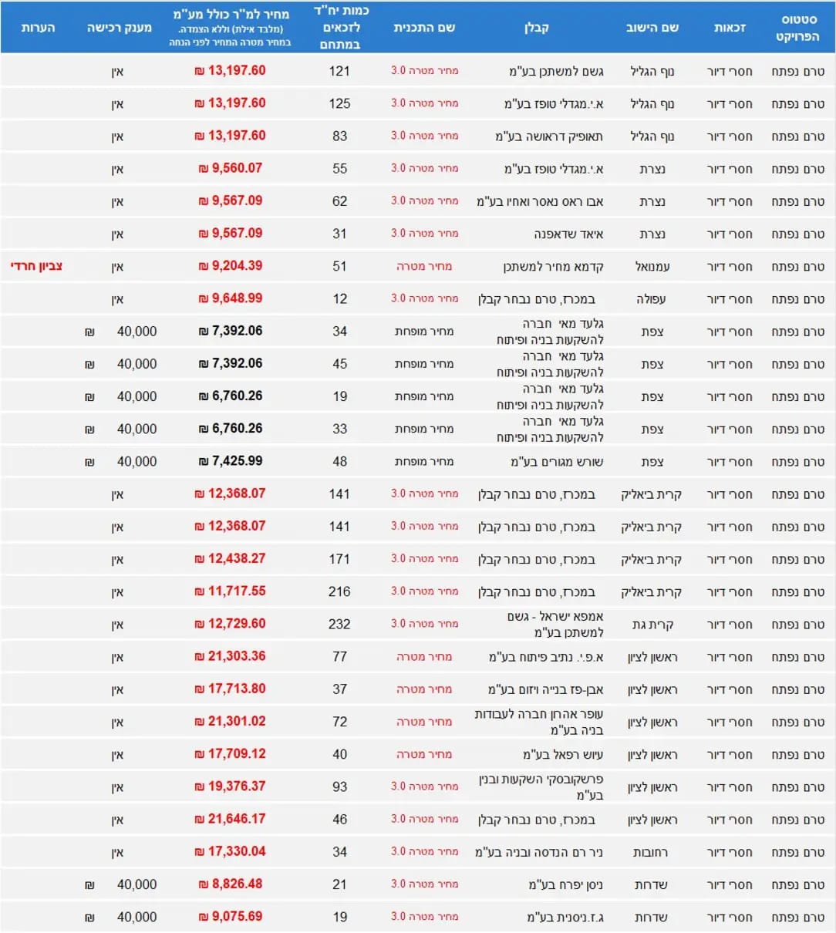Click the 'סטטוס הפרויקט' column header
The height and width of the screenshot is (933, 836).
[798, 28]
